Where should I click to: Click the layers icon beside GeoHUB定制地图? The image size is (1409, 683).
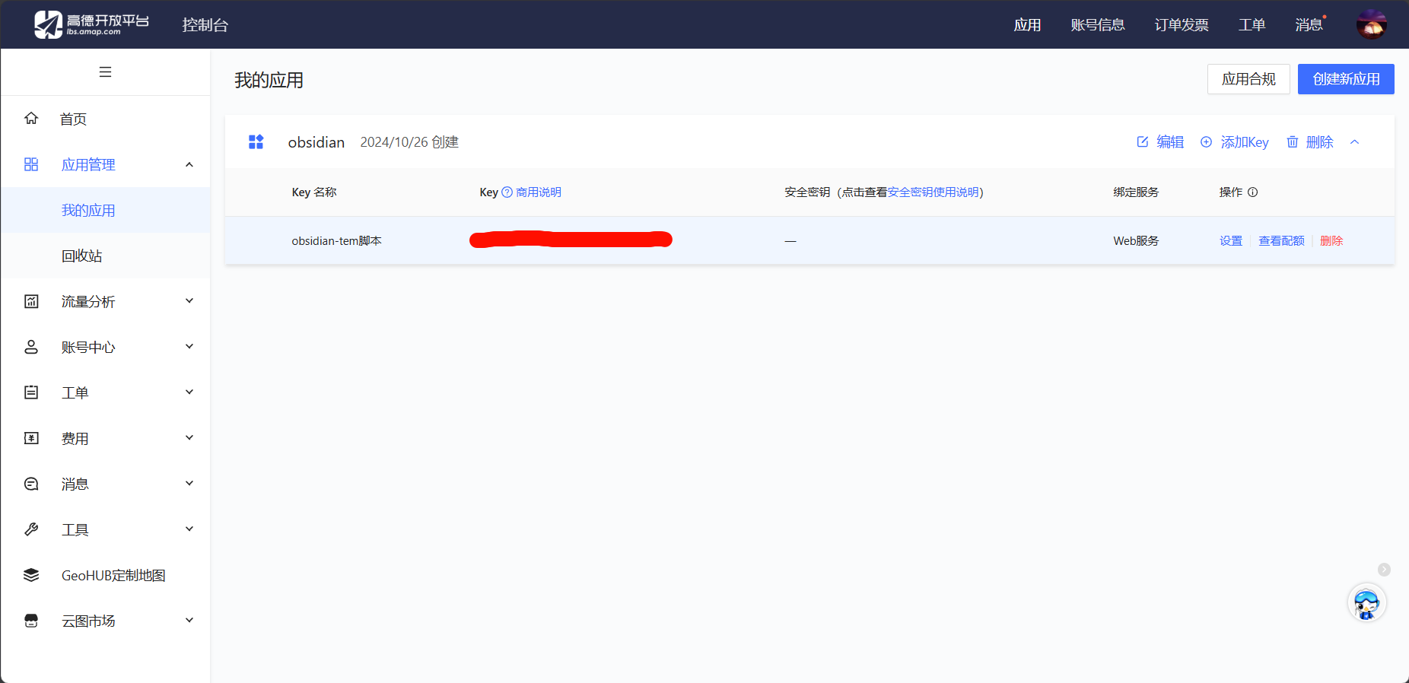coord(31,575)
